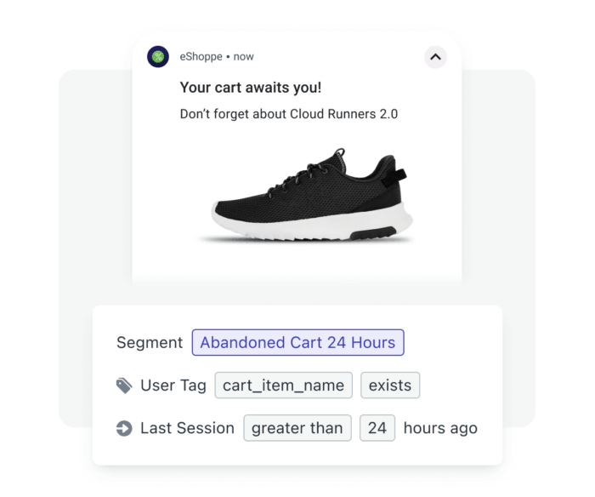Collapse the notification with the chevron button
Screen dimensions: 595x497
point(435,57)
